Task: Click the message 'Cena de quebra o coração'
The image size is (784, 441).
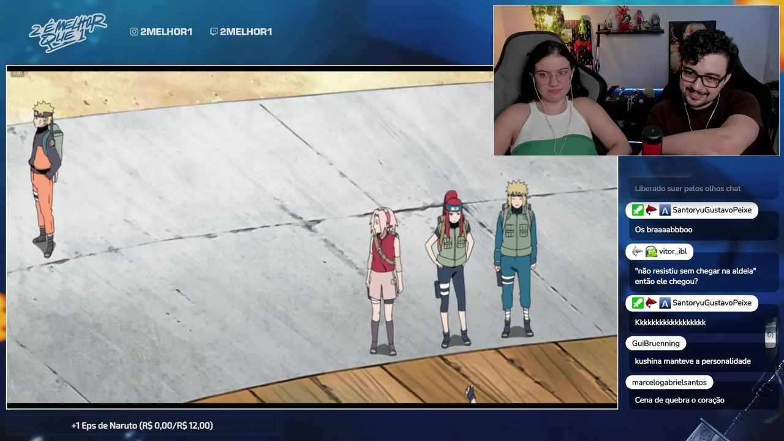Action: point(679,400)
